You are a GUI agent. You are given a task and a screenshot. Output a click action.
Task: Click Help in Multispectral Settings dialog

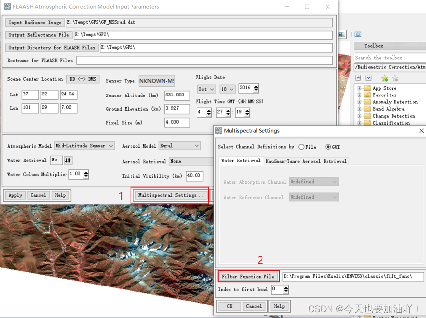point(279,306)
